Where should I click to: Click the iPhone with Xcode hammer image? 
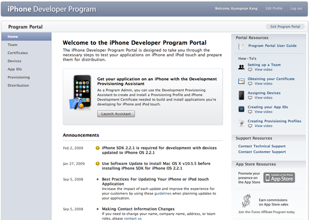(80, 92)
